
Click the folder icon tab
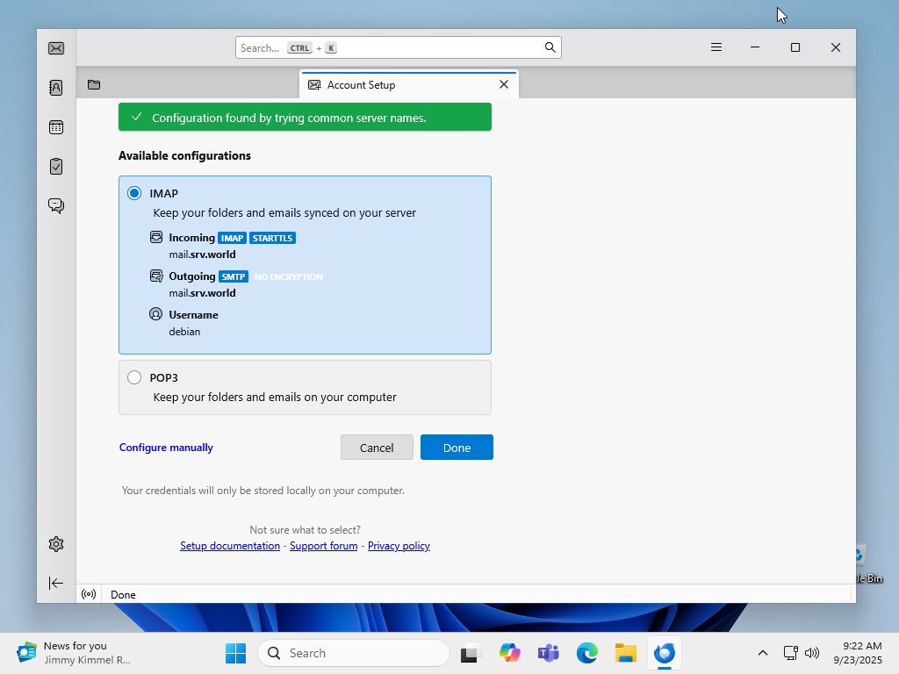(x=94, y=85)
